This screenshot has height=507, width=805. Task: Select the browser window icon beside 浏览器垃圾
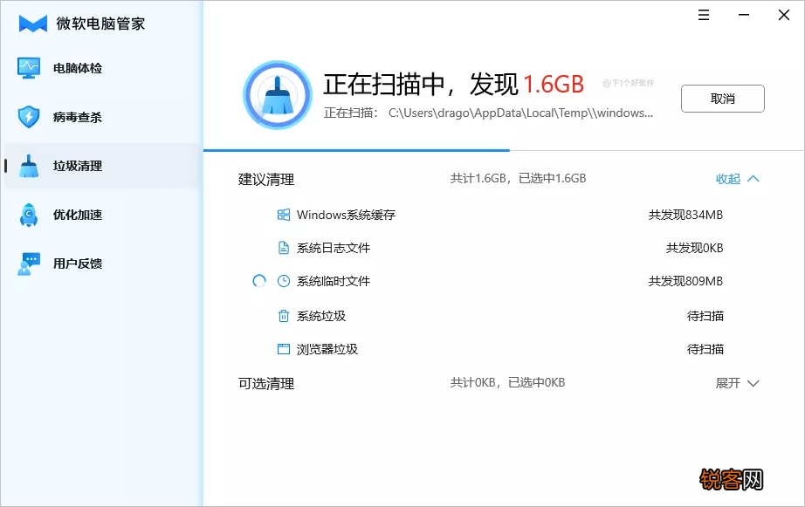pos(282,349)
